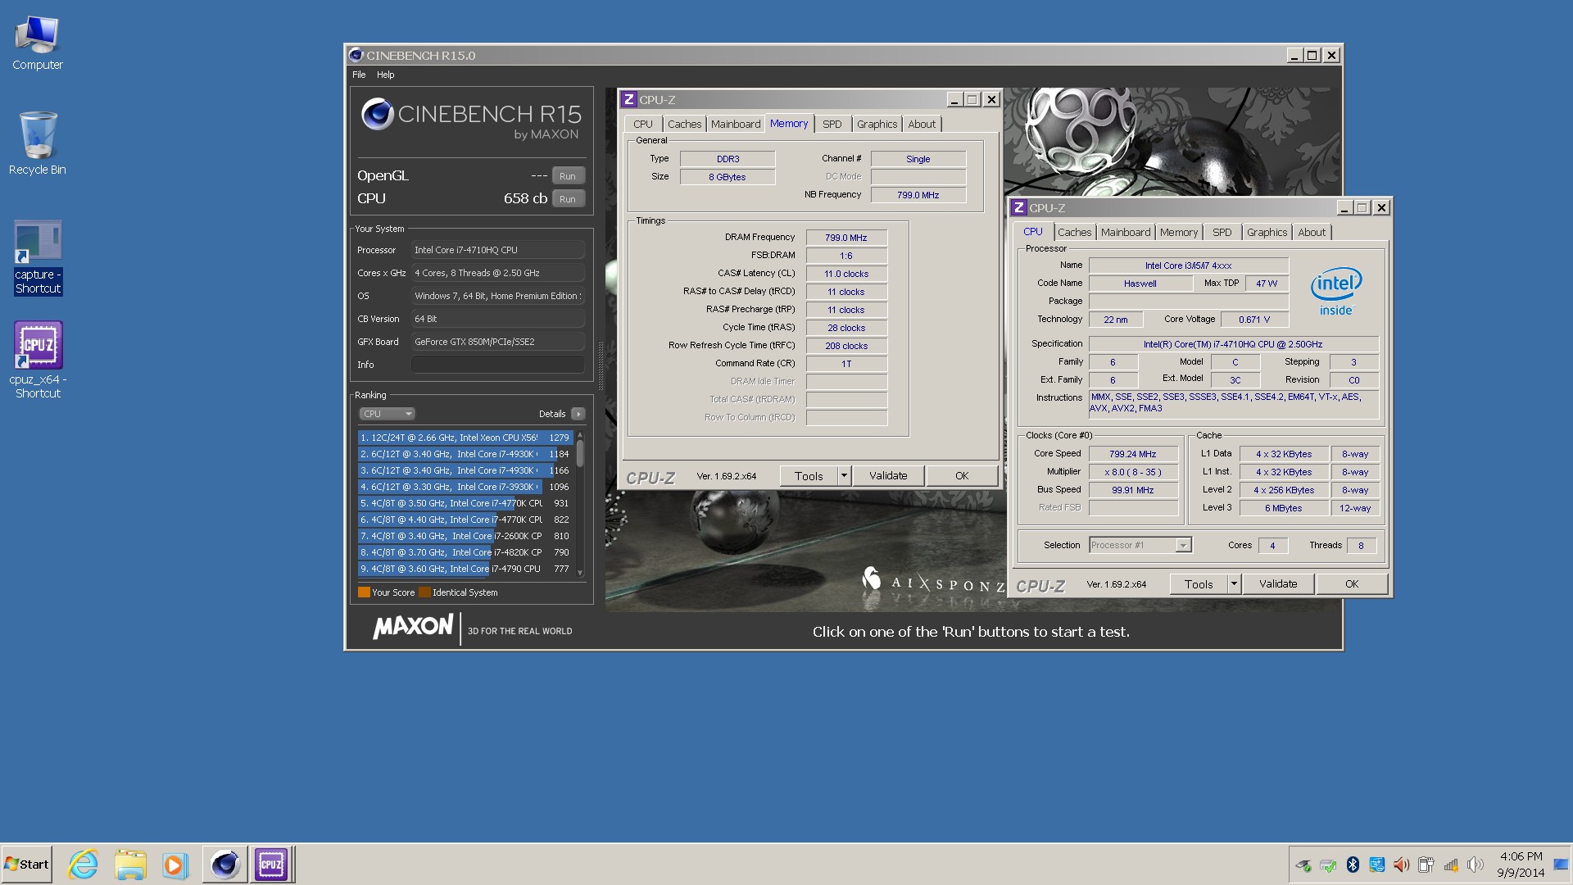Open the Start menu
The height and width of the screenshot is (885, 1573).
coord(27,865)
